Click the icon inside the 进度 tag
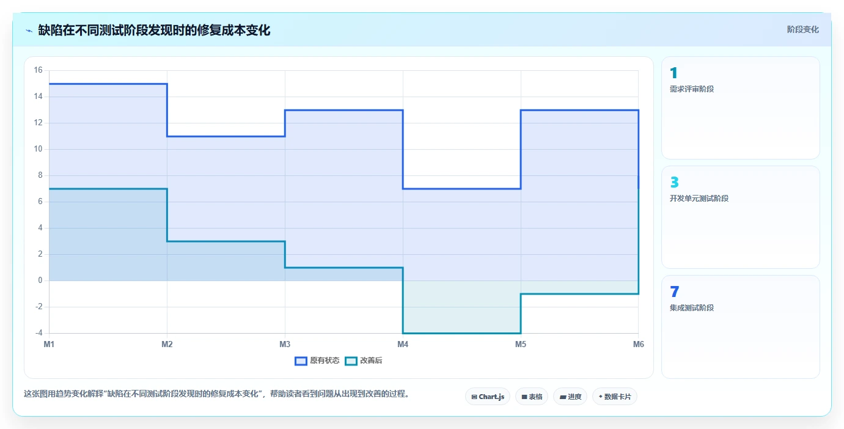The height and width of the screenshot is (429, 844). [563, 397]
